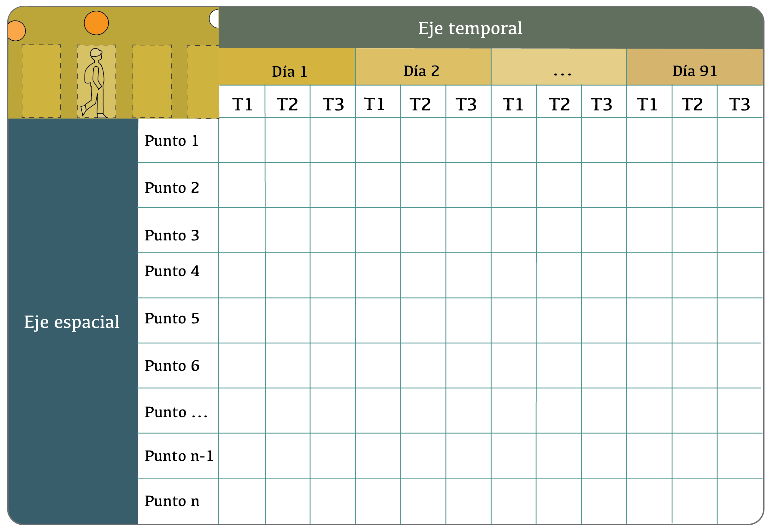
Task: Select the dashed box right of walker
Action: (152, 81)
